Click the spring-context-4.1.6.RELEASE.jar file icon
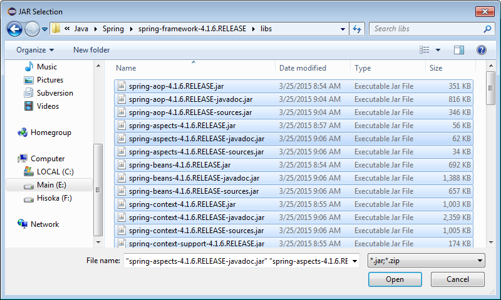This screenshot has width=501, height=300. [121, 204]
